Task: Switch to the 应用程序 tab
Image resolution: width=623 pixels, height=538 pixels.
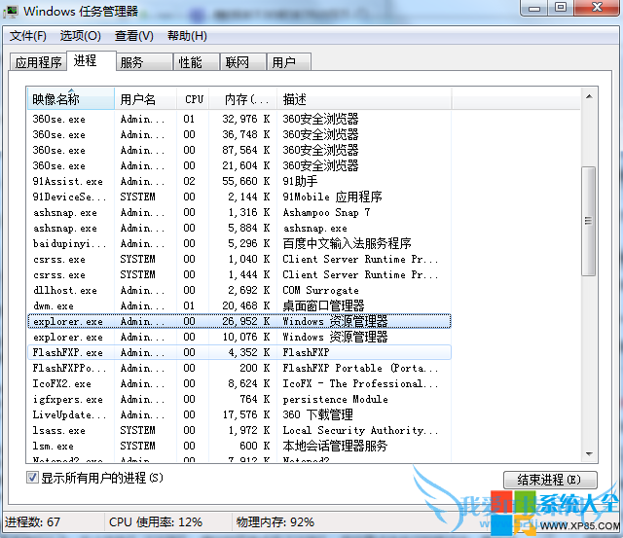Action: [x=38, y=62]
